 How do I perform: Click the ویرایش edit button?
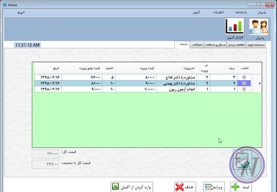tap(214, 187)
